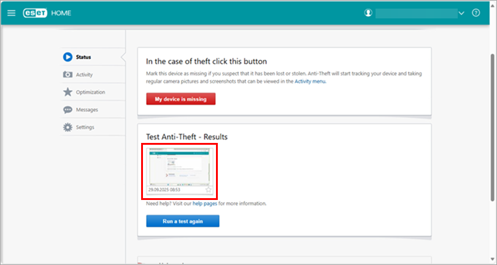This screenshot has height=265, width=497.
Task: Select the Status menu label
Action: (x=83, y=57)
